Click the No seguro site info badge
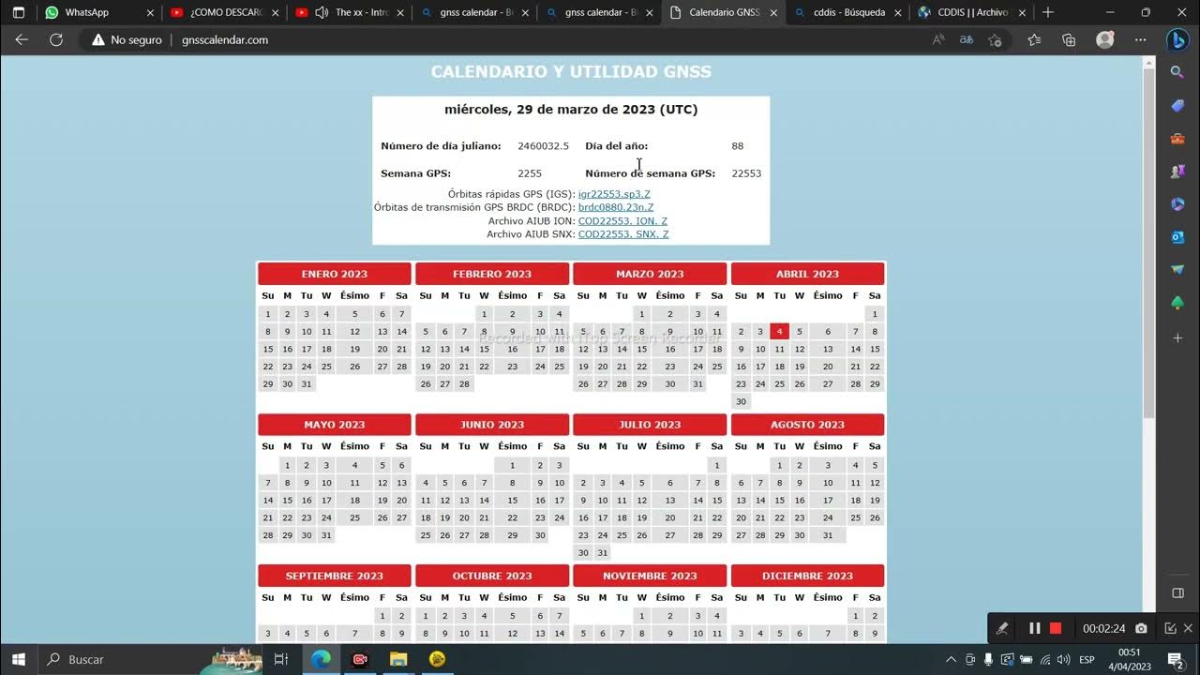1200x675 pixels. pos(127,40)
